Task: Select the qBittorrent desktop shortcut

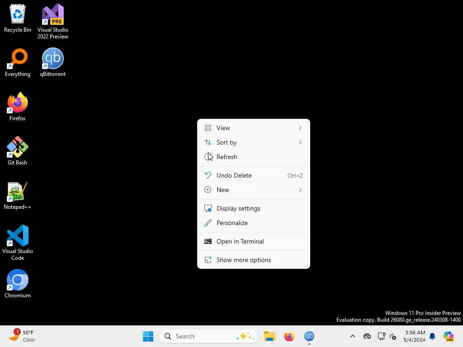Action: tap(52, 62)
